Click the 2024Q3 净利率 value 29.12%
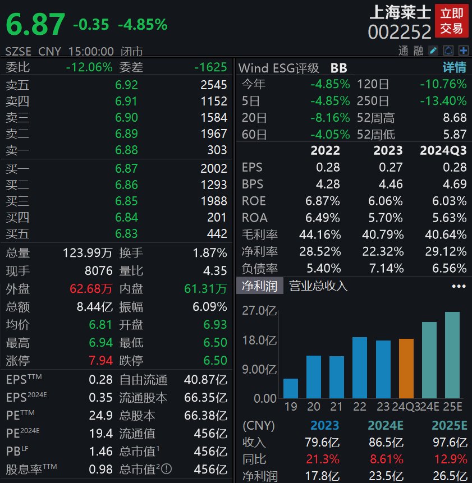 446,252
